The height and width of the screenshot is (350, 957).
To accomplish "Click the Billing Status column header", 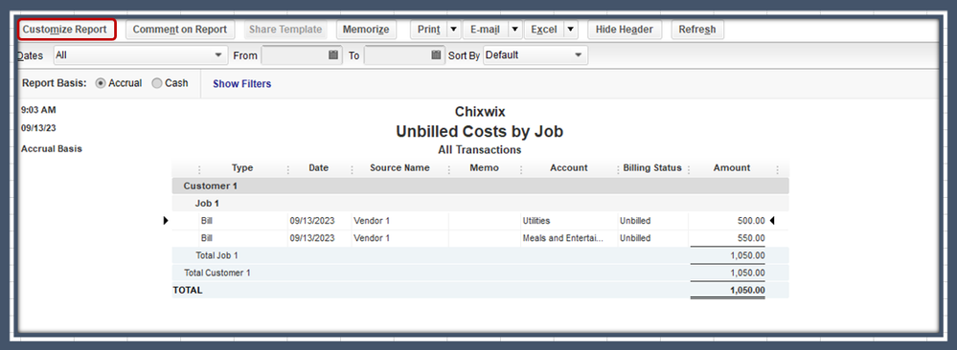I will [651, 168].
